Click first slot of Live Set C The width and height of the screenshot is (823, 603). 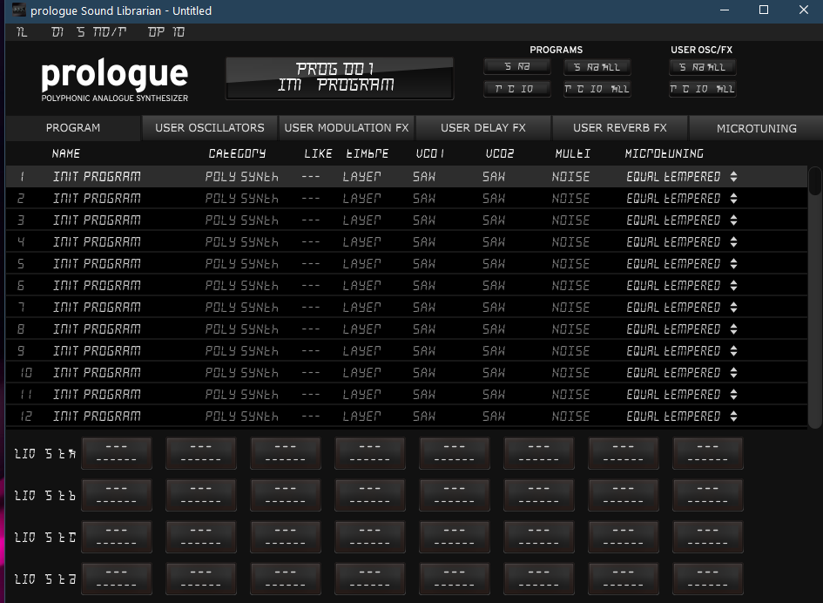click(x=117, y=537)
